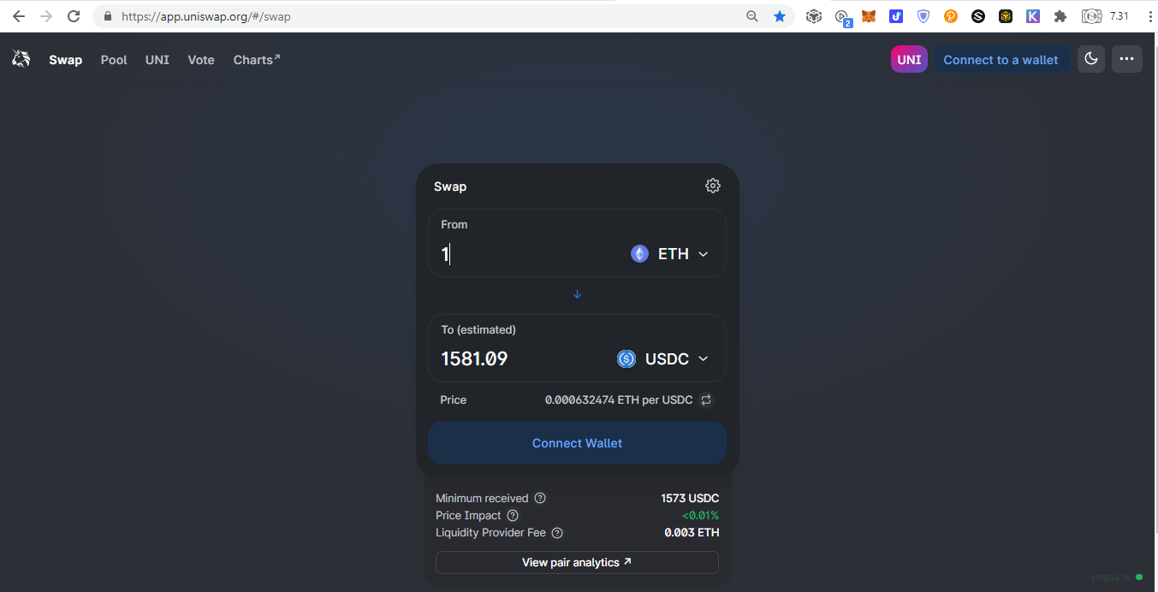Open the play-icon extension with badge 2
The height and width of the screenshot is (592, 1158).
click(x=842, y=17)
